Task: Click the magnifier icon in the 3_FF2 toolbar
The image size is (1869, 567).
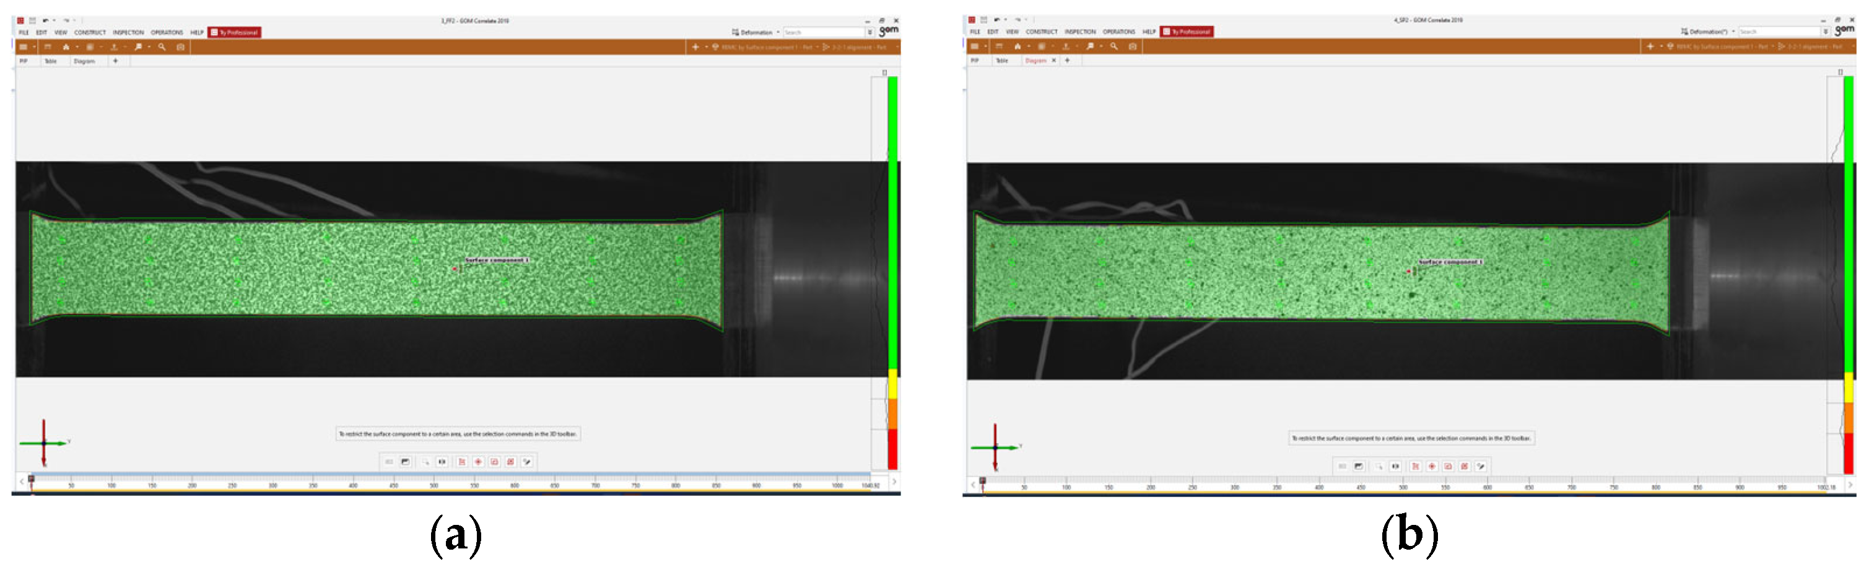Action: [162, 47]
